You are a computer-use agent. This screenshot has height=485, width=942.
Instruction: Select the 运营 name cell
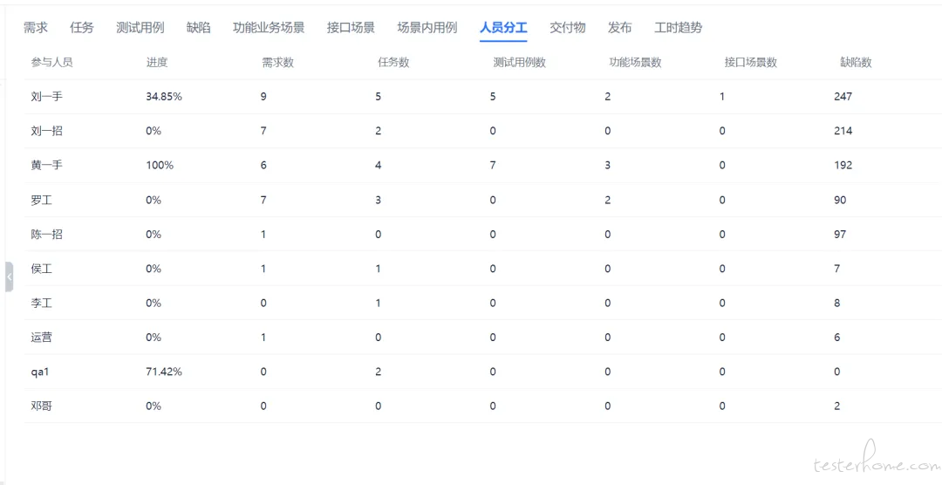[42, 338]
